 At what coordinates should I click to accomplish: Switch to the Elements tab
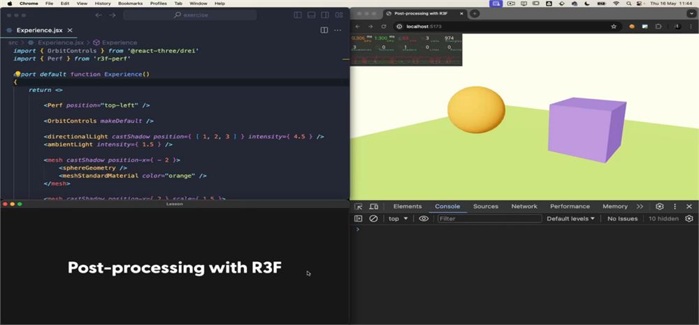407,206
